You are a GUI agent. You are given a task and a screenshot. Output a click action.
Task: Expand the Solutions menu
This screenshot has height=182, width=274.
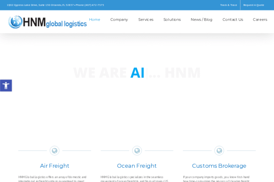172,20
